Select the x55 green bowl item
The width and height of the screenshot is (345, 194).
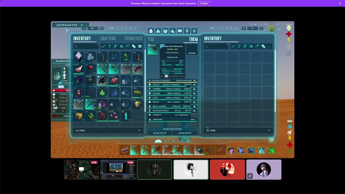pos(138,104)
